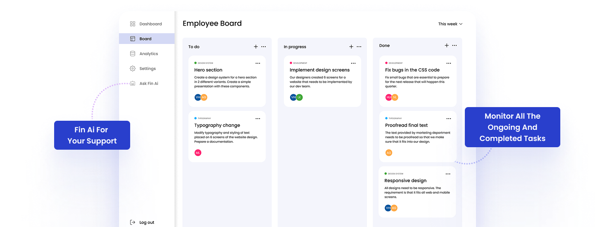Click the Analytics database icon
595x227 pixels.
point(133,54)
